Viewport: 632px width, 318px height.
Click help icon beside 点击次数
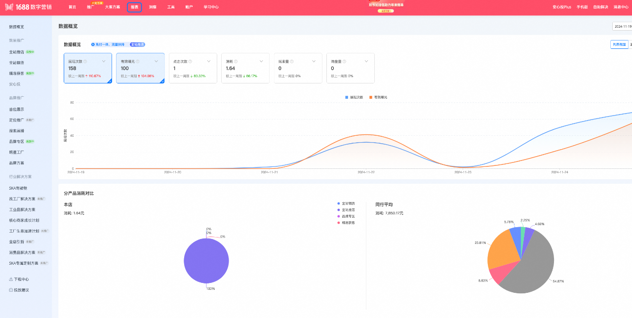(x=190, y=62)
